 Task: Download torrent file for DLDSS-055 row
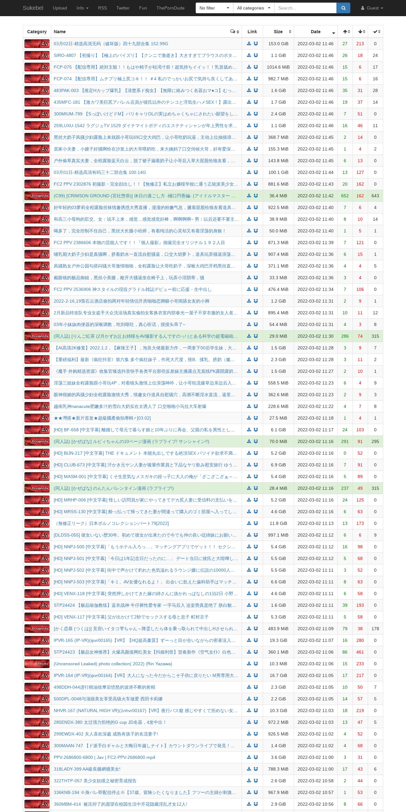249,535
